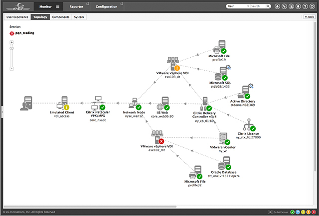Click green normal status icon in footer

(293, 212)
